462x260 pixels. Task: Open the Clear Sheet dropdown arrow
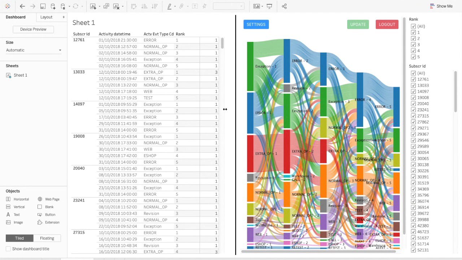(x=123, y=6)
